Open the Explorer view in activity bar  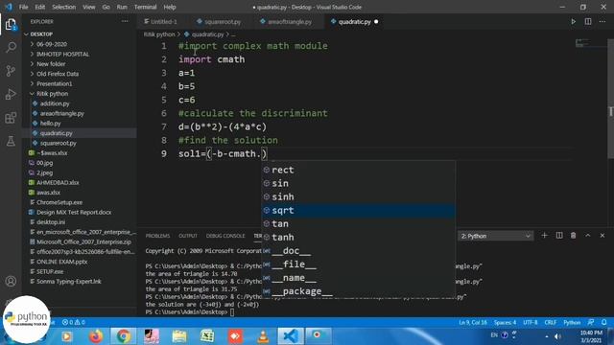11,25
